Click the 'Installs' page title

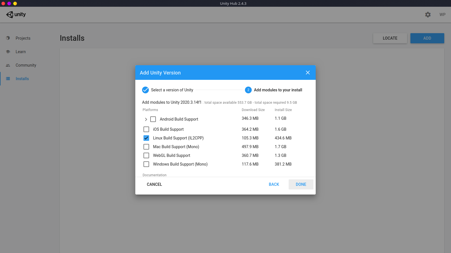click(x=72, y=38)
